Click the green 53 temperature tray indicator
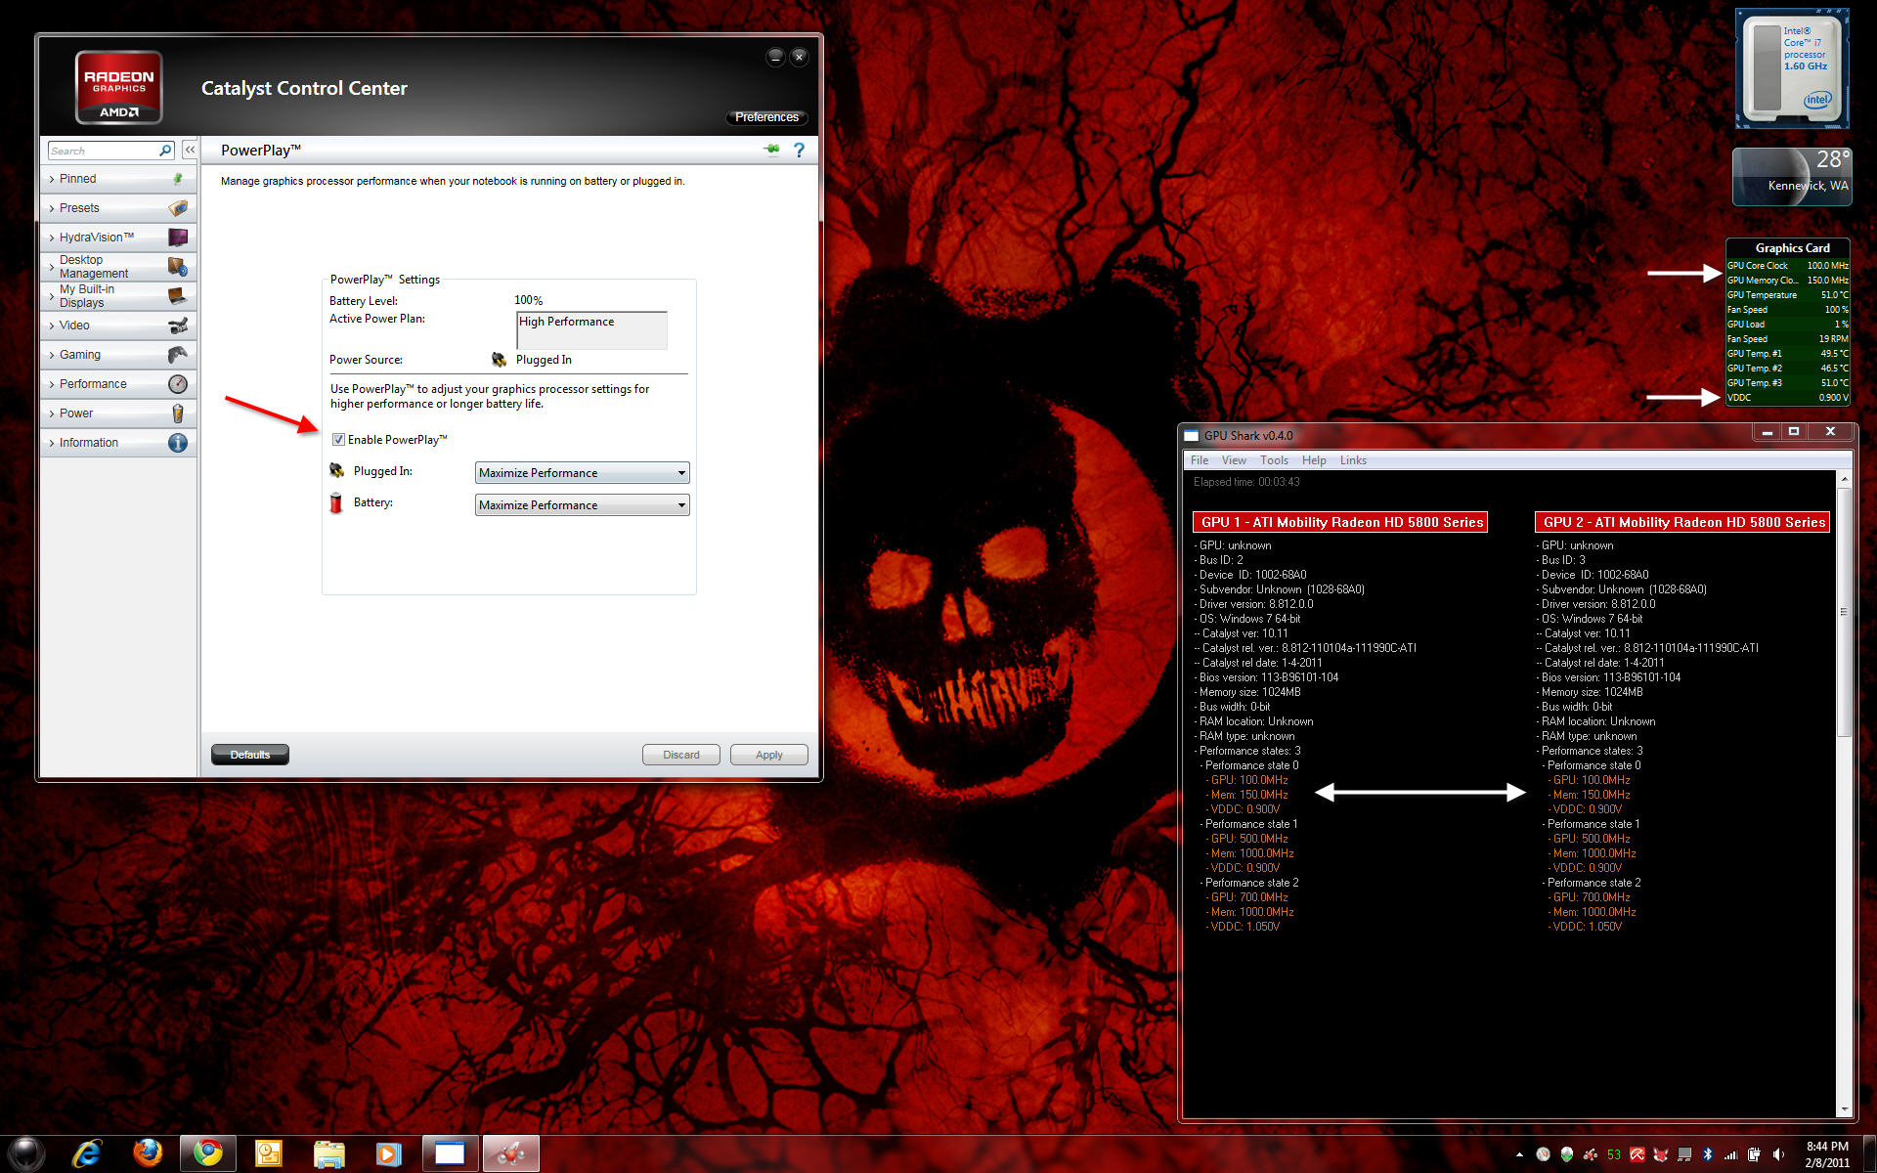The width and height of the screenshot is (1877, 1173). 1613,1154
